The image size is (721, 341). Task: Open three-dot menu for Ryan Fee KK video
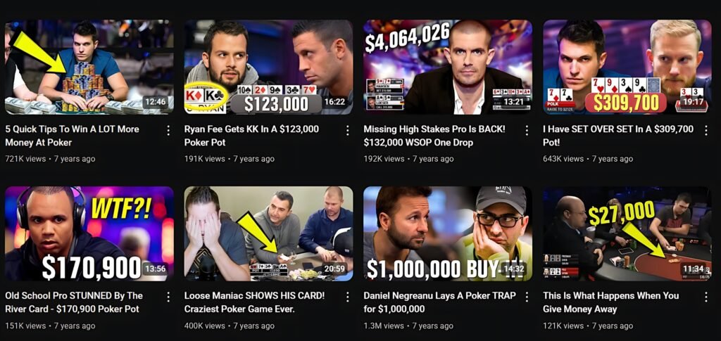click(x=348, y=131)
